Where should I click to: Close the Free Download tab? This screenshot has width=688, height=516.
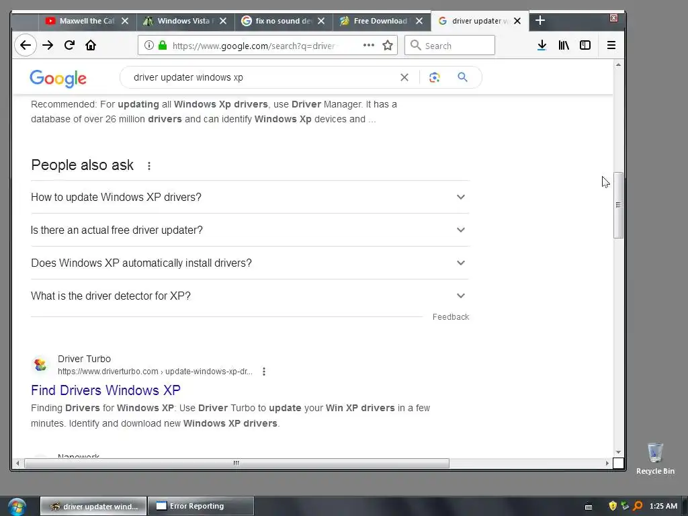[x=419, y=21]
